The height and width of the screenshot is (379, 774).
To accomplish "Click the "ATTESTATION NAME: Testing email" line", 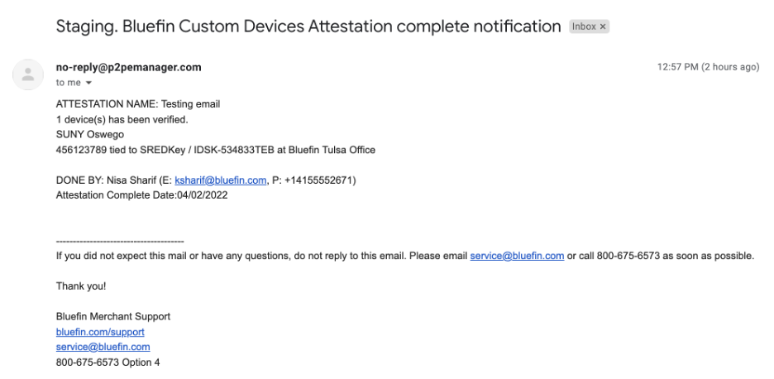I will [x=138, y=104].
